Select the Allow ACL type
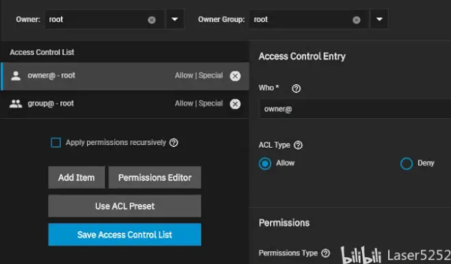 264,163
